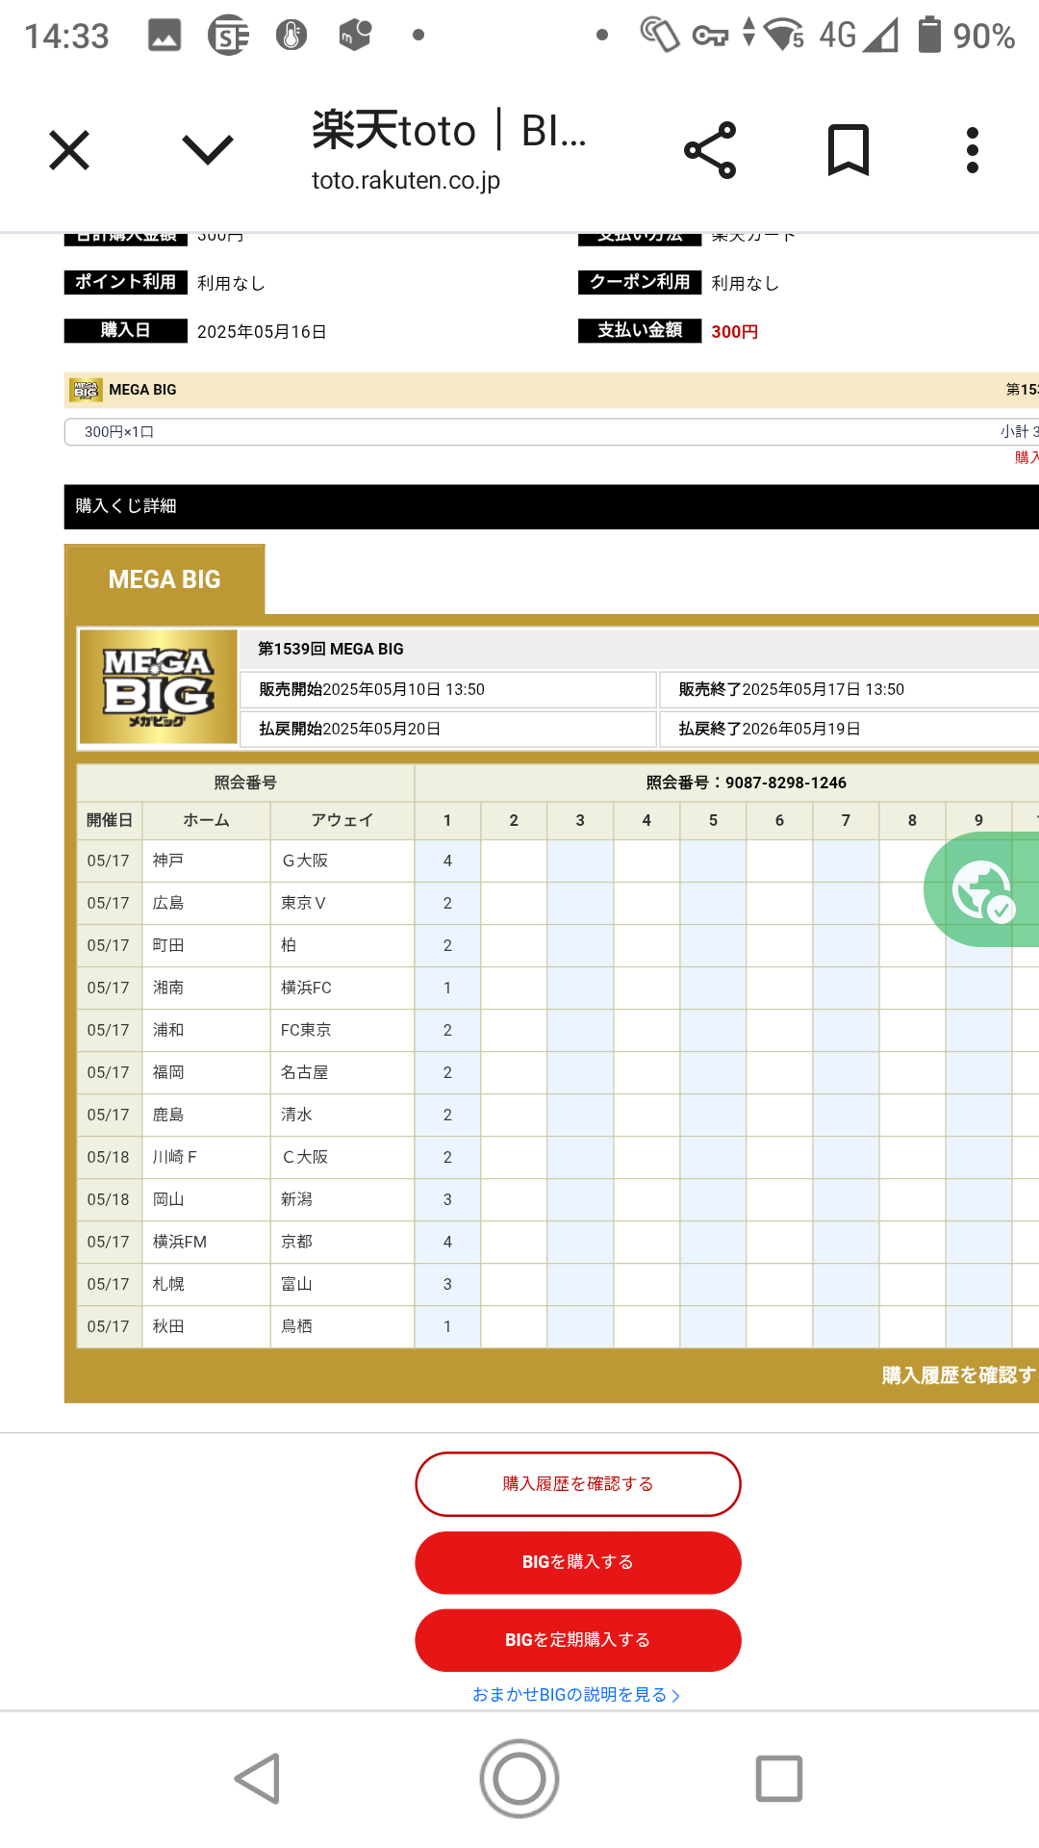Tap the 300円×1口 summary row
Screen dimensions: 1039x1848
coord(550,432)
